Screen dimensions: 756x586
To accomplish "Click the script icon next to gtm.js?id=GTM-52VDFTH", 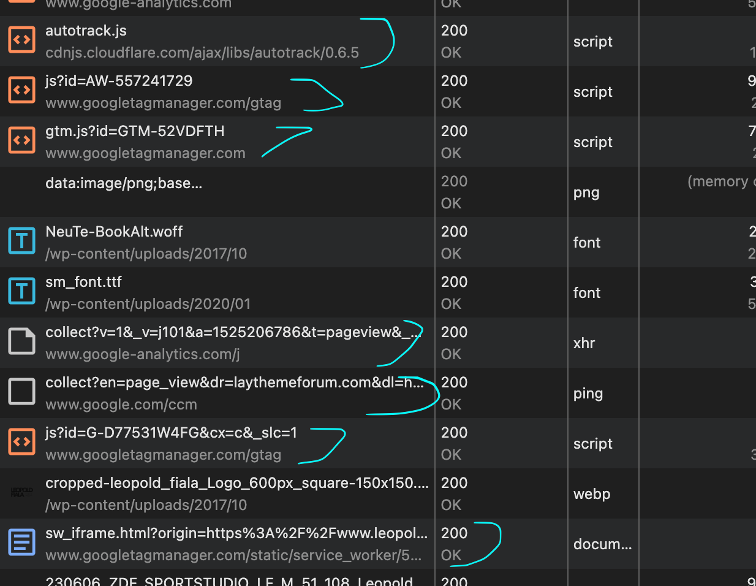I will (21, 140).
